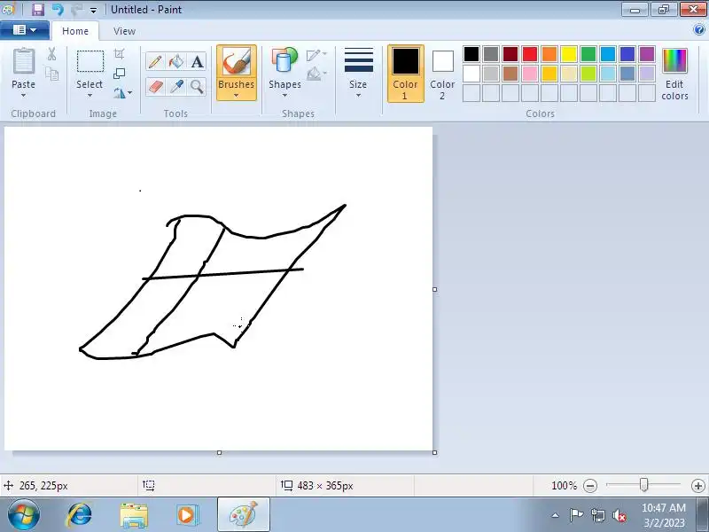The width and height of the screenshot is (709, 532).
Task: Open the Edit colors rainbow icon
Action: [674, 61]
